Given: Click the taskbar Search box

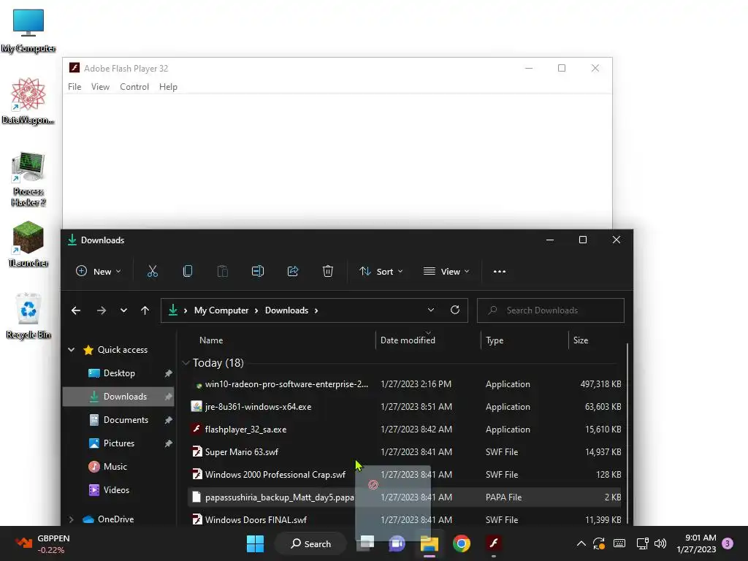Looking at the screenshot, I should (x=310, y=543).
